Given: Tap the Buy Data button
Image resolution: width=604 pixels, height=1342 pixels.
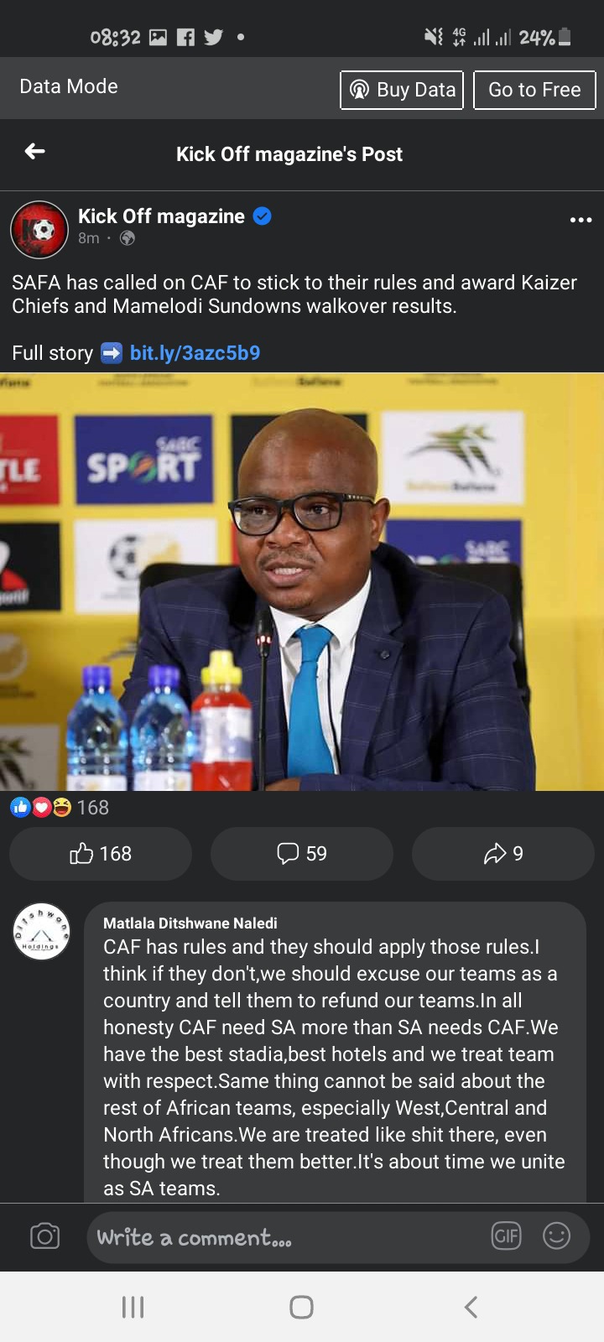Looking at the screenshot, I should pos(402,90).
